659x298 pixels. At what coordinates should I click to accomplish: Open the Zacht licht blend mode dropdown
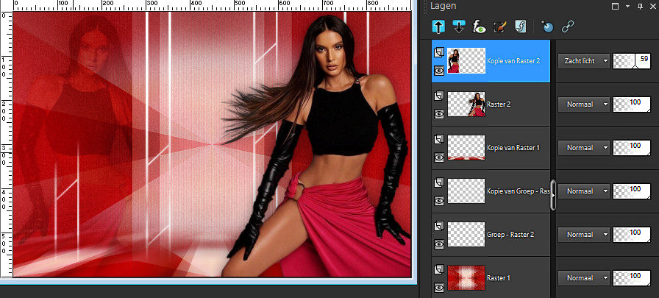[x=584, y=61]
